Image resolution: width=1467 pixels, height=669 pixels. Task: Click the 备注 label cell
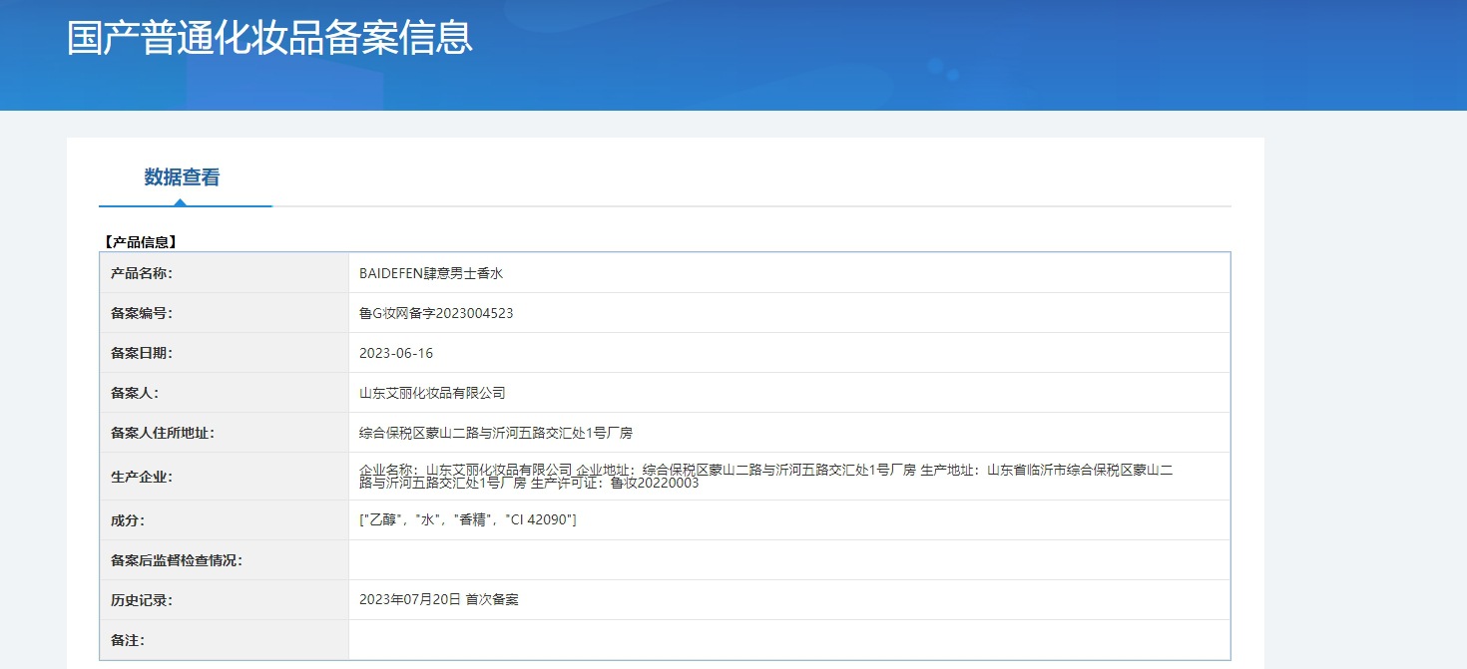225,640
